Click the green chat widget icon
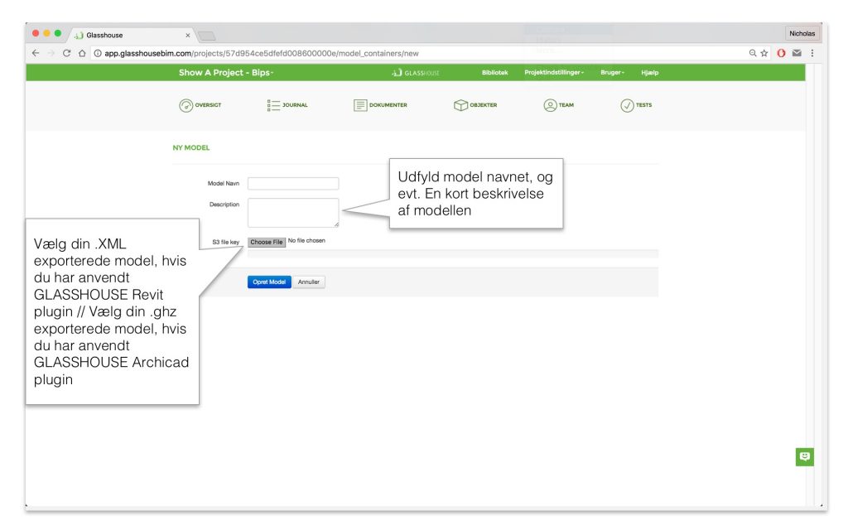The height and width of the screenshot is (530, 848). (805, 457)
